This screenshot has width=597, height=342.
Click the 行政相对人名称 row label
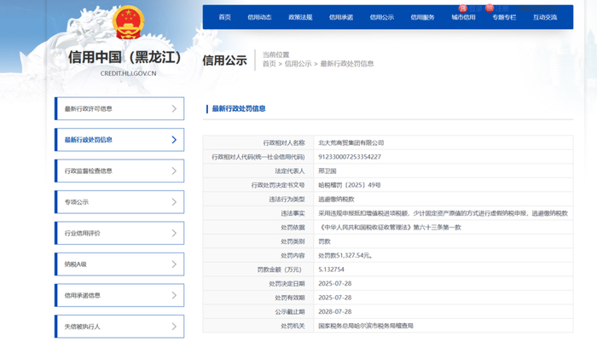tap(284, 142)
